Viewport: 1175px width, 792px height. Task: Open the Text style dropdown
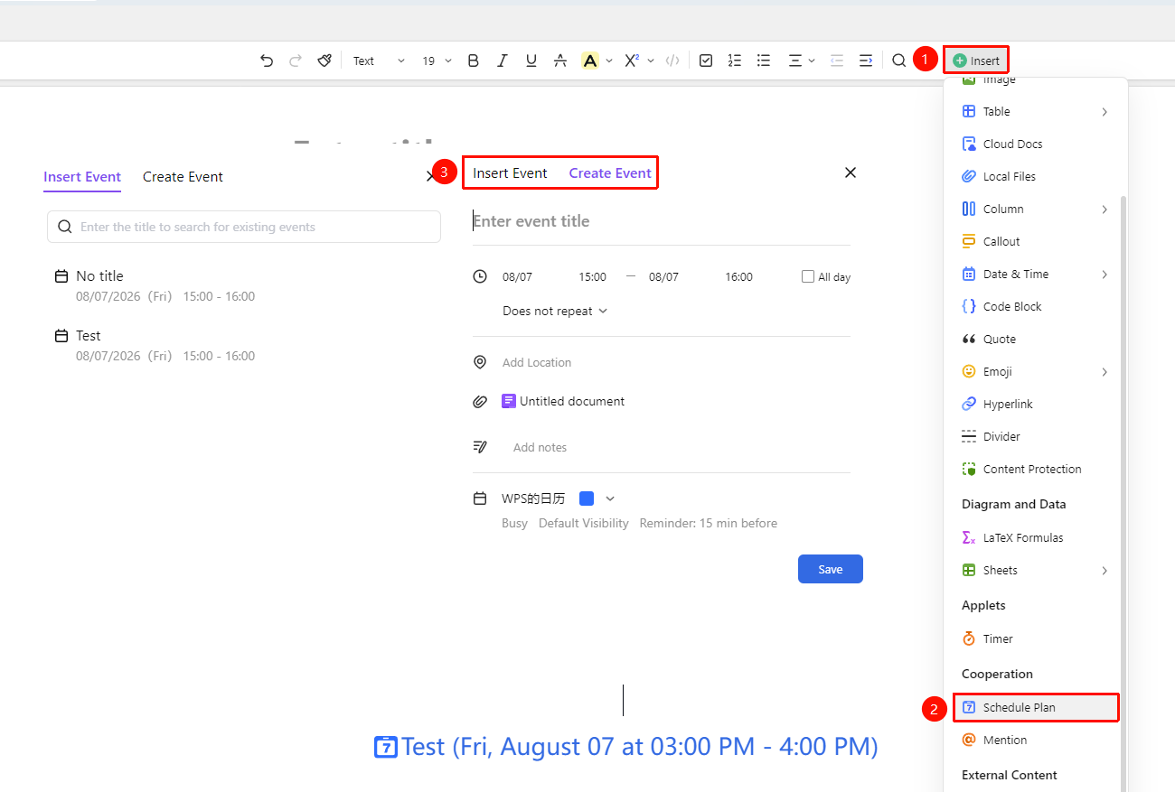pos(379,61)
